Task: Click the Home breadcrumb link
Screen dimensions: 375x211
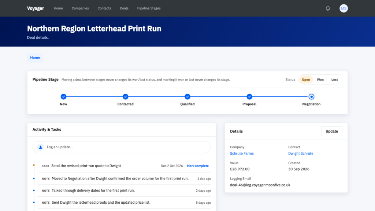Action: tap(35, 58)
